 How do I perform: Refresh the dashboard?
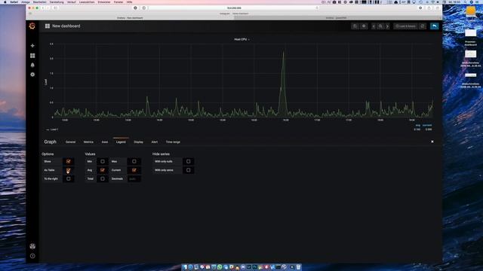(x=423, y=26)
